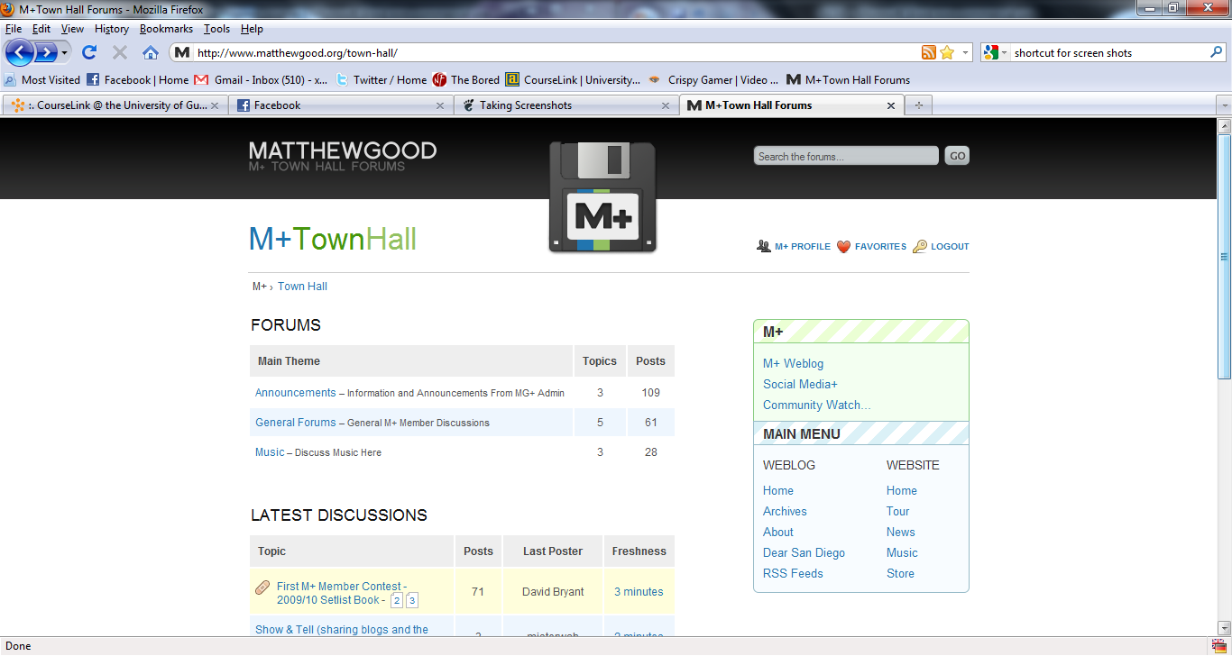The height and width of the screenshot is (656, 1232).
Task: Open the M+ Weblog sidebar link
Action: coord(793,364)
